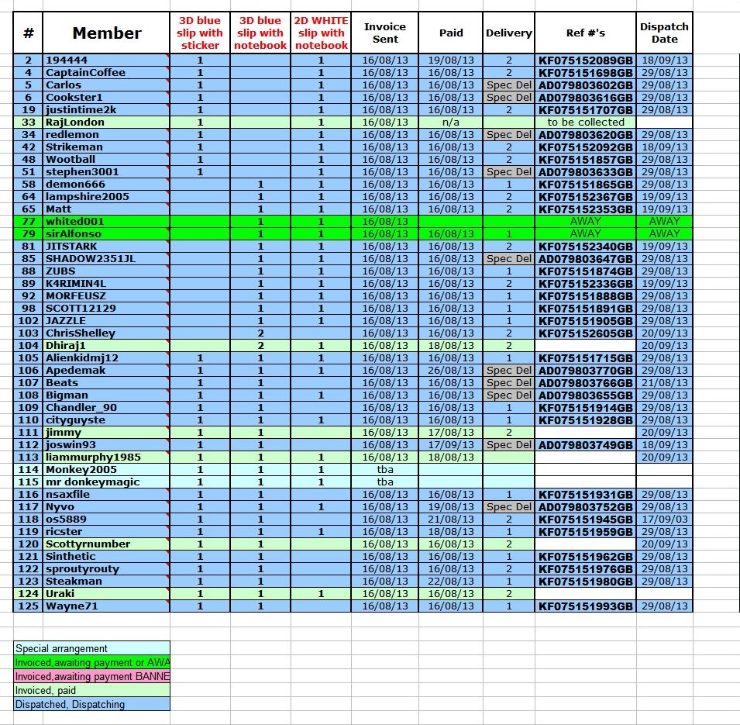Click the Dispatched, Dispatching legend cell

[91, 704]
